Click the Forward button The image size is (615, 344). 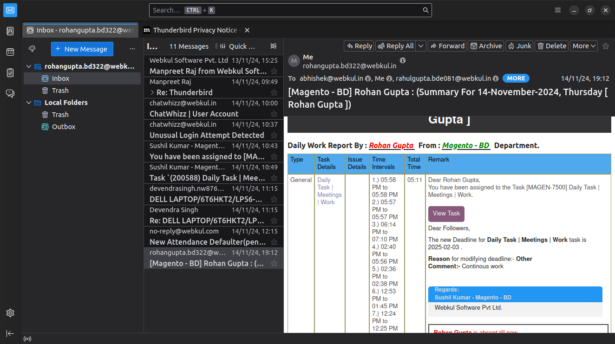click(447, 46)
